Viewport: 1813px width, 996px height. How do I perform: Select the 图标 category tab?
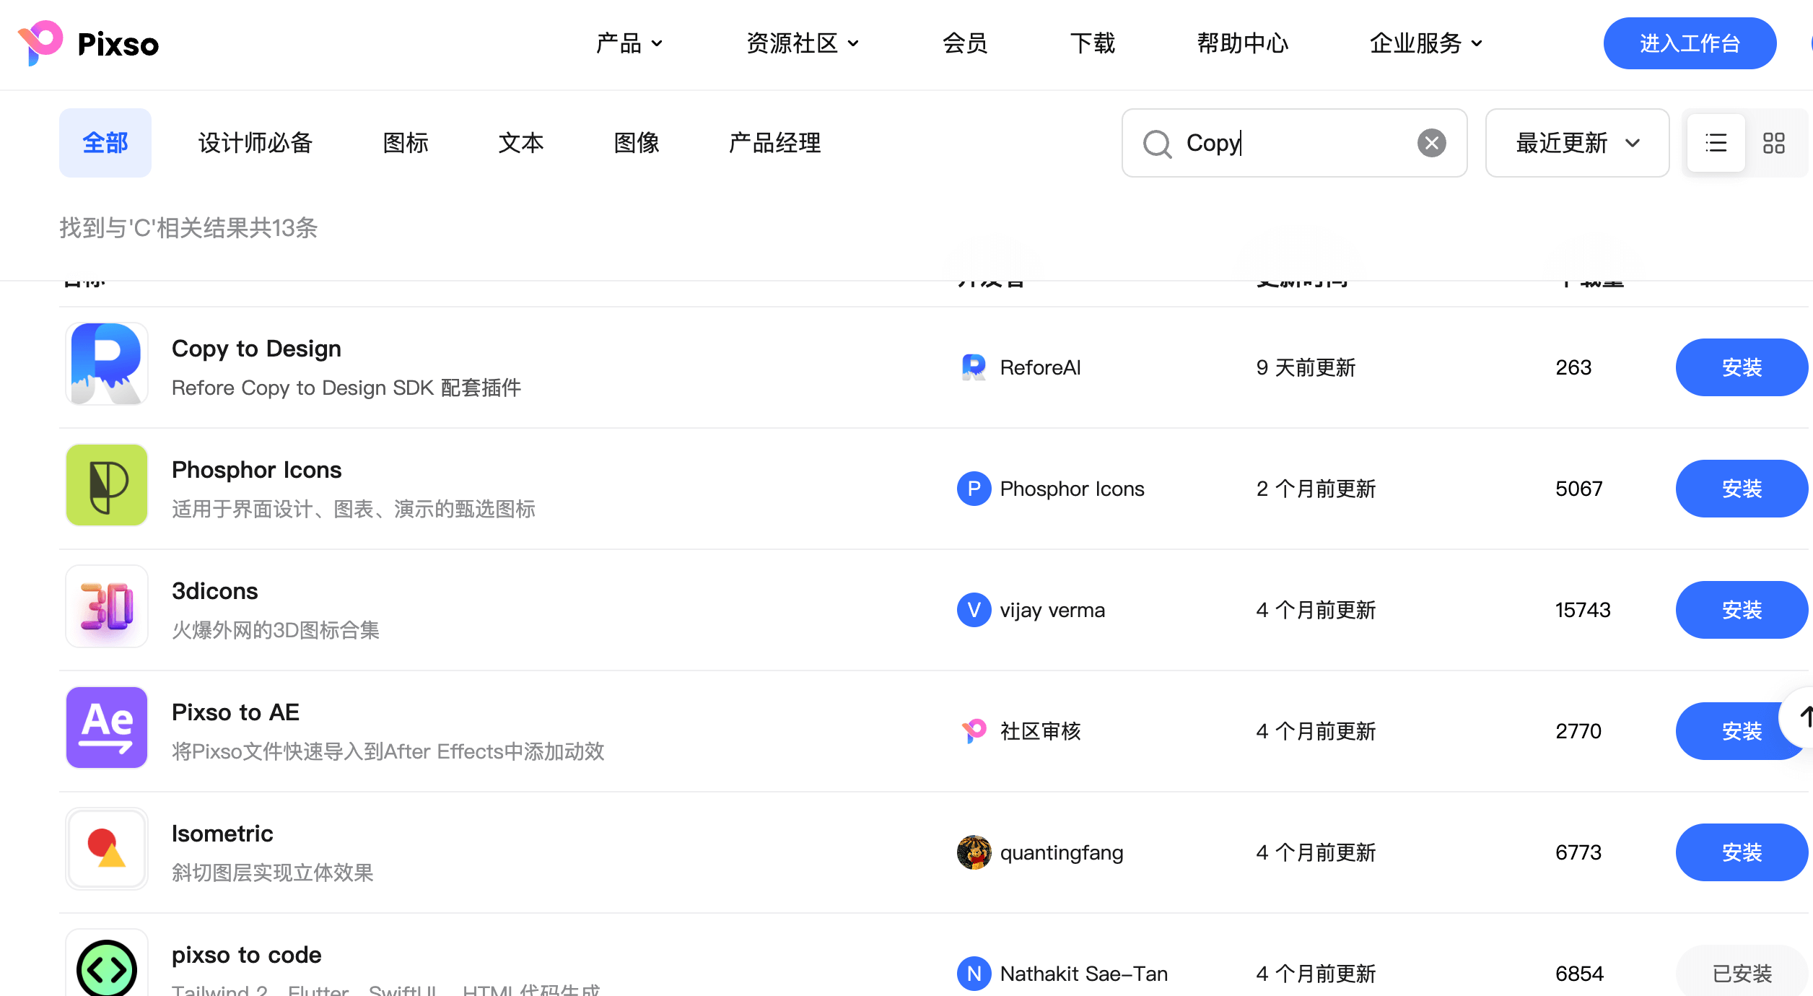[x=406, y=143]
